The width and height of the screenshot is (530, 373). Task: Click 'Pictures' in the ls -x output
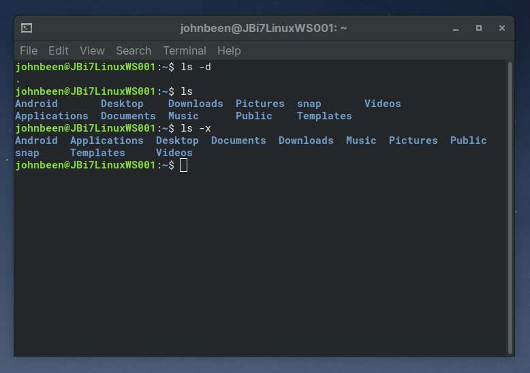pyautogui.click(x=413, y=140)
